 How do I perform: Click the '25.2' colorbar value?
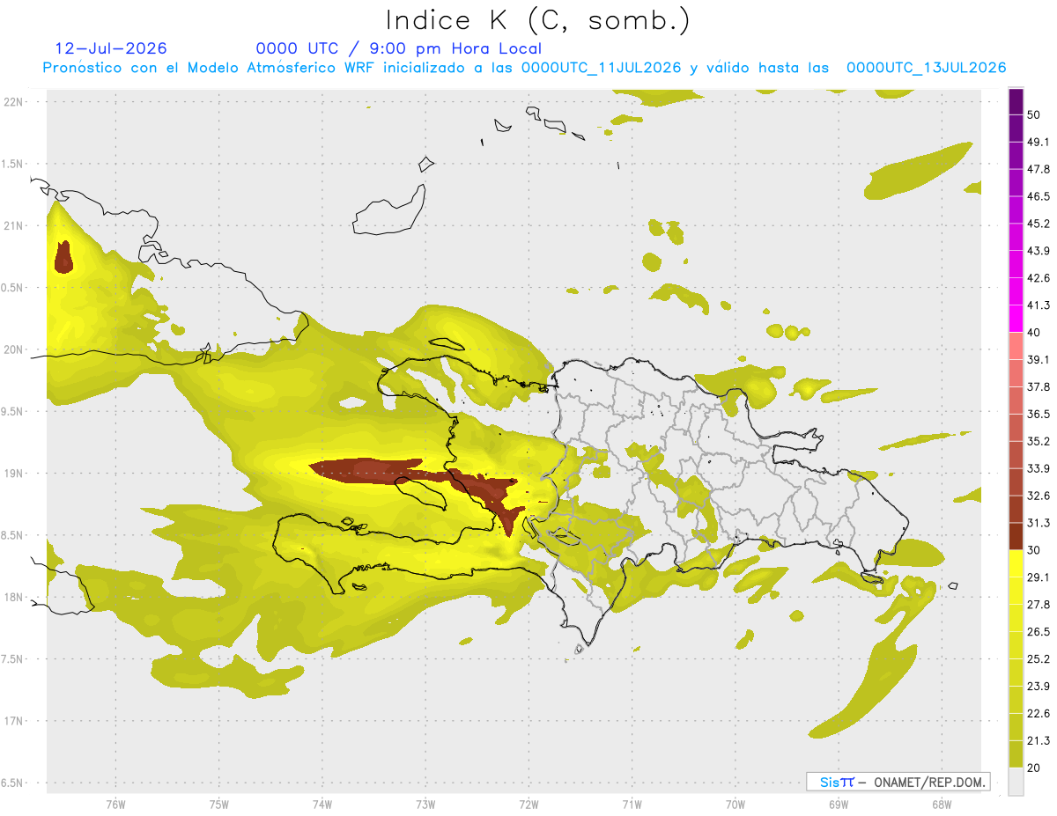pos(1039,659)
